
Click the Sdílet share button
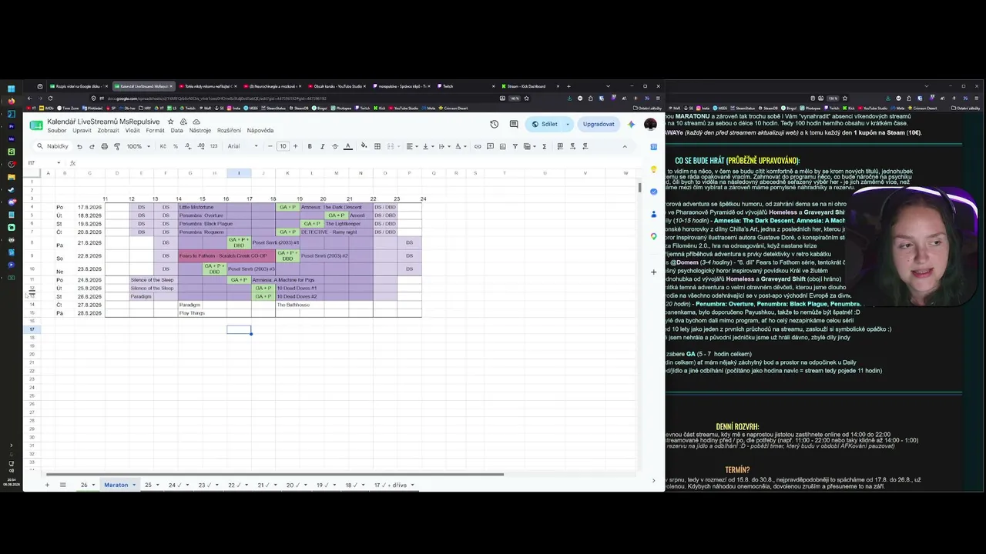(545, 124)
